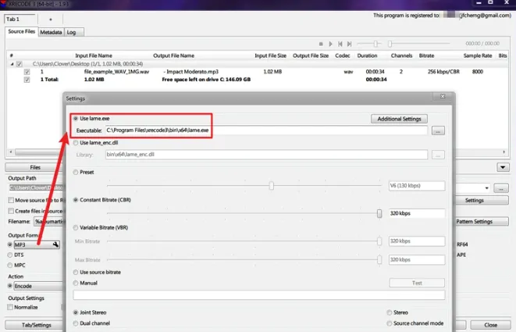The image size is (516, 332).
Task: Select Use lame_enc.dll option
Action: (x=76, y=143)
